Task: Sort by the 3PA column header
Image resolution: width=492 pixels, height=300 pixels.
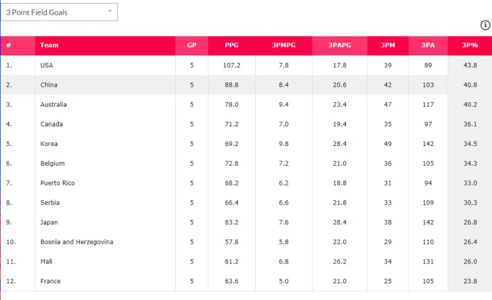Action: [428, 46]
